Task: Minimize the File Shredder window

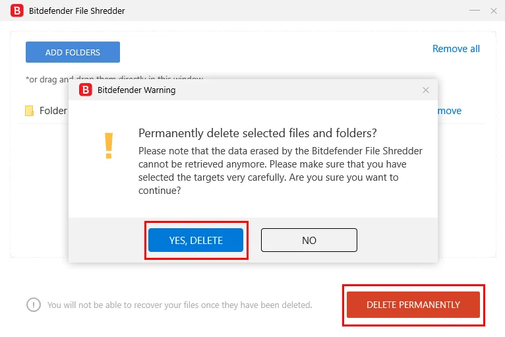Action: point(475,11)
